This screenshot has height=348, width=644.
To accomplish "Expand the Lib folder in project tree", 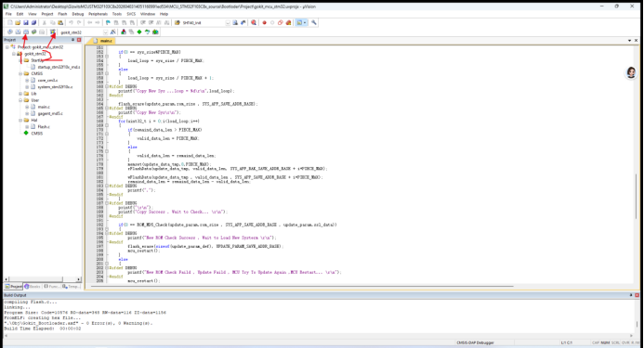I will [x=20, y=94].
